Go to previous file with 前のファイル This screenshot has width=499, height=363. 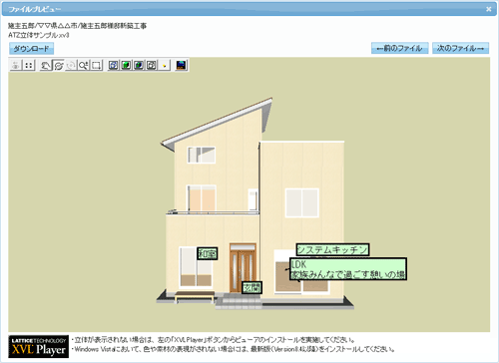399,48
